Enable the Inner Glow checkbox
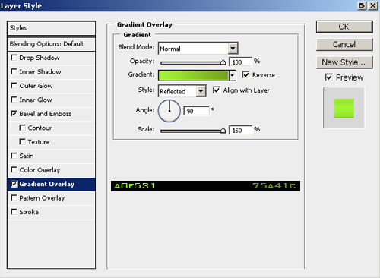 click(x=14, y=100)
